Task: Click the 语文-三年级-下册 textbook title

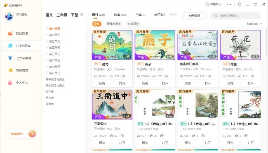Action: (62, 15)
